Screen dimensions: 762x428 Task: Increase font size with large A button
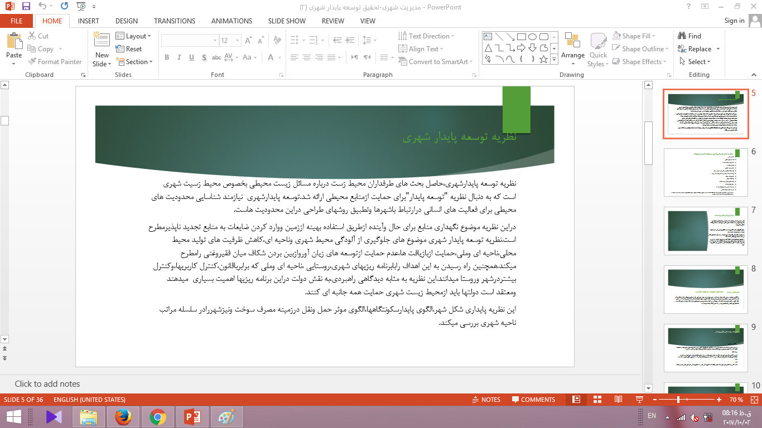[x=248, y=41]
